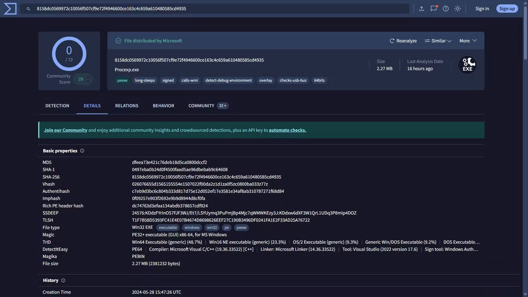
Task: Click the Join our Community link
Action: click(x=65, y=130)
